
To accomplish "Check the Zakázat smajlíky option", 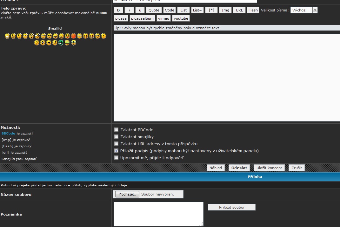I will 117,137.
